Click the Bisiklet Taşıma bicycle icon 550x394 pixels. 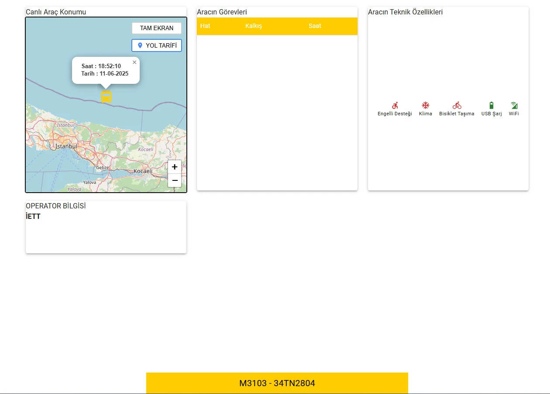(457, 105)
